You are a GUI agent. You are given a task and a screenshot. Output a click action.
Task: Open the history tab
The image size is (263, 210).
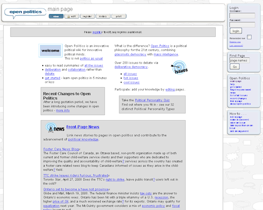(103, 16)
